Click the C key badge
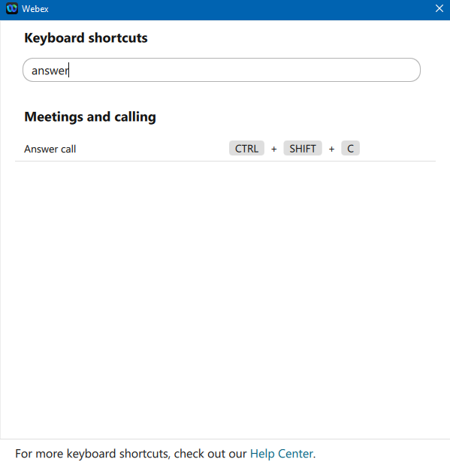Viewport: 450px width, 471px height. [350, 149]
